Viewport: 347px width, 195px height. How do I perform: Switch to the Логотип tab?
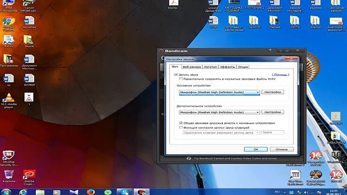click(210, 67)
